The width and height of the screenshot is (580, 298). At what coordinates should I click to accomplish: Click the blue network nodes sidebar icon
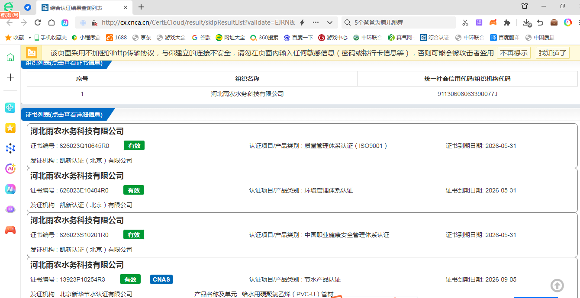point(10,148)
